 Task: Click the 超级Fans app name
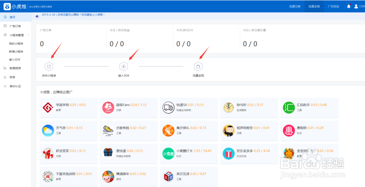pyautogui.click(x=123, y=105)
